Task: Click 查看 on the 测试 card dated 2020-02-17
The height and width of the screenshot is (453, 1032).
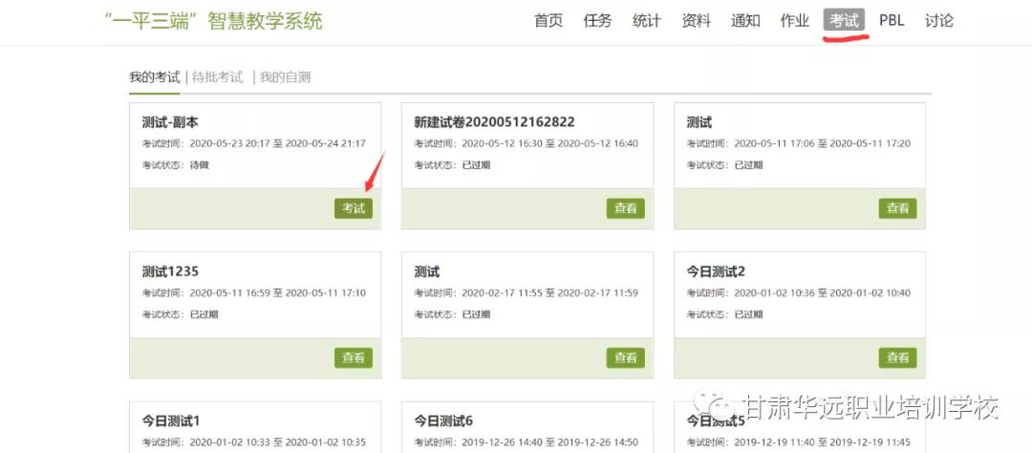Action: pos(626,358)
